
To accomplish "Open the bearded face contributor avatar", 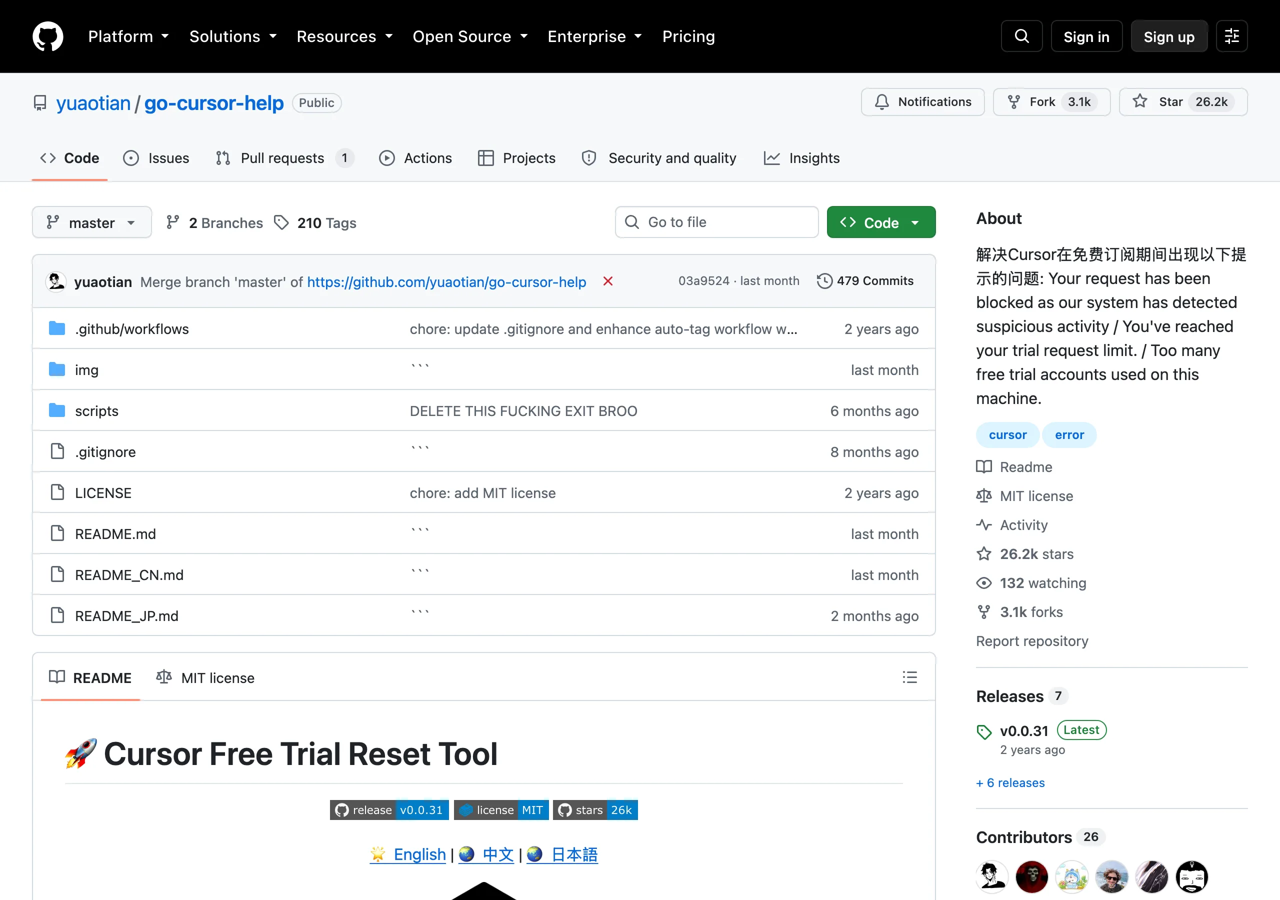I will (x=1192, y=876).
